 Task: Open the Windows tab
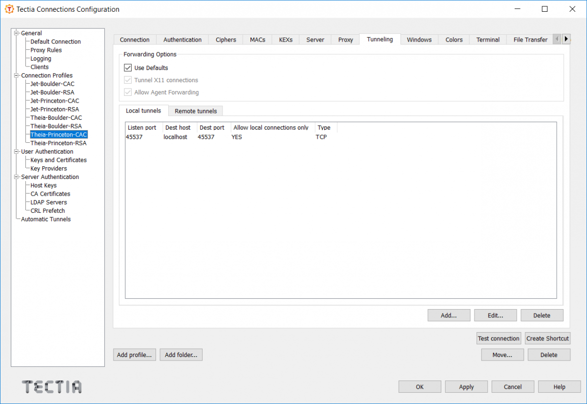pos(419,40)
